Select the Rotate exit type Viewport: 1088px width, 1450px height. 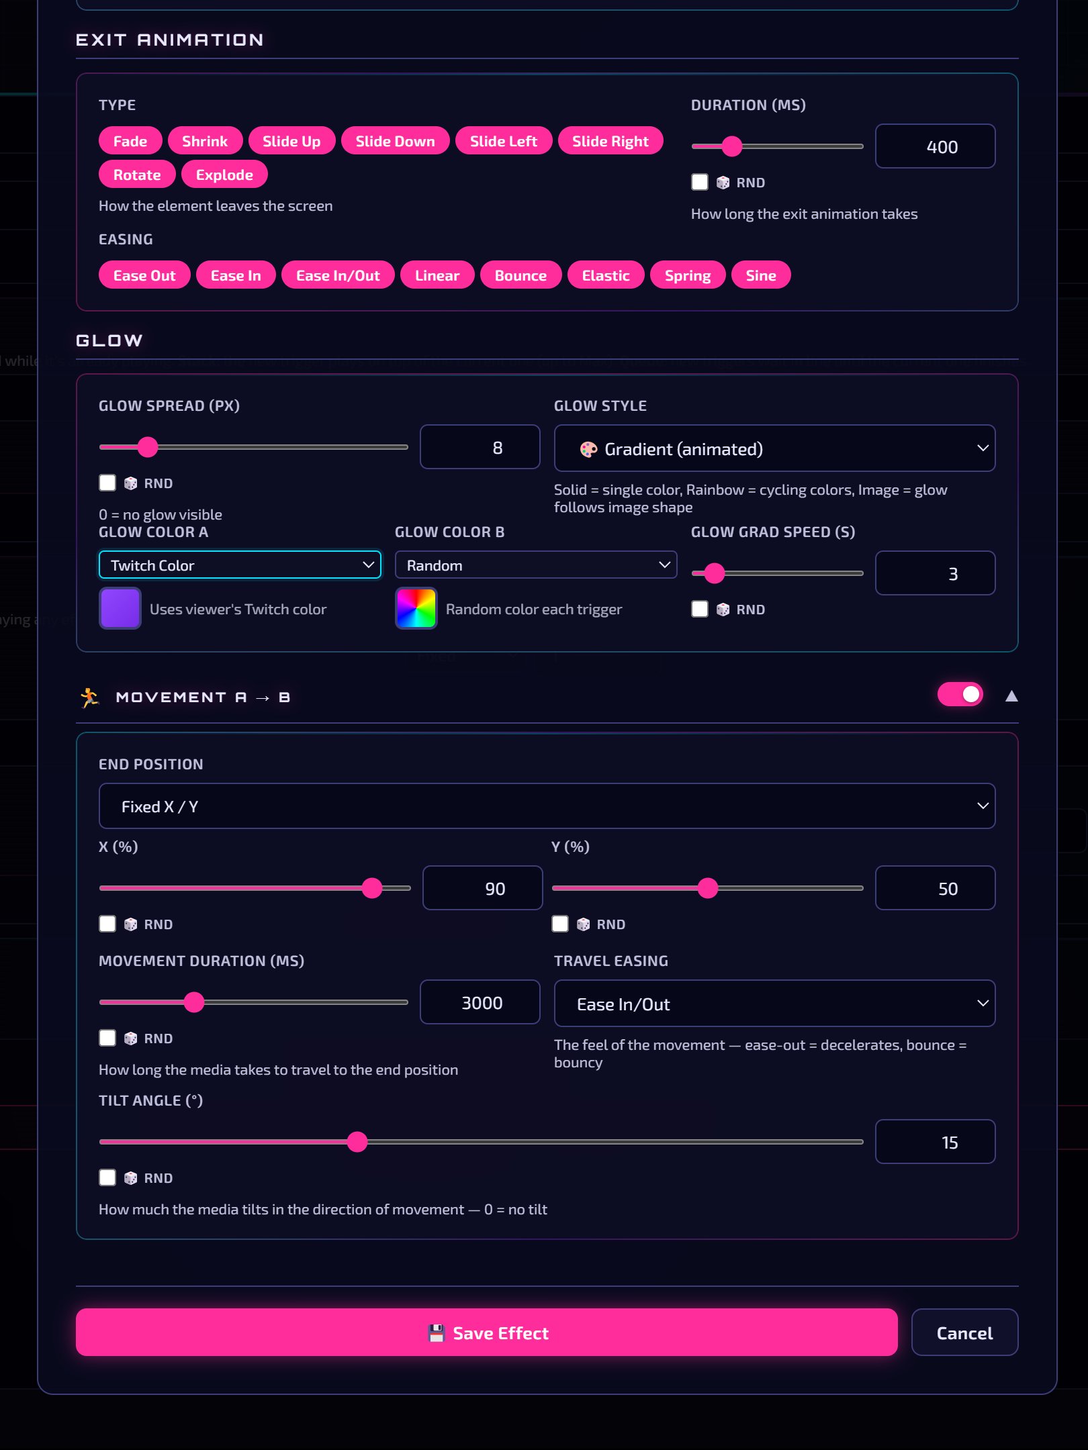click(x=137, y=175)
